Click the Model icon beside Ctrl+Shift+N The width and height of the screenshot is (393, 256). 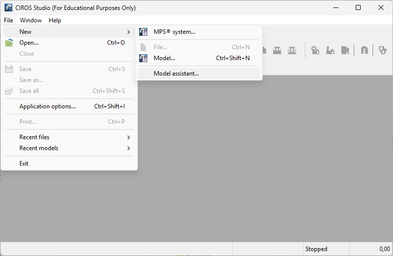click(143, 58)
